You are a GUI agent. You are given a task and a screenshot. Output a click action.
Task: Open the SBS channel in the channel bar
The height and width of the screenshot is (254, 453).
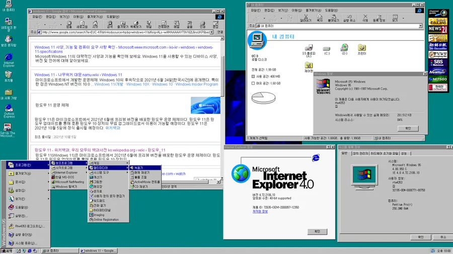(x=438, y=62)
